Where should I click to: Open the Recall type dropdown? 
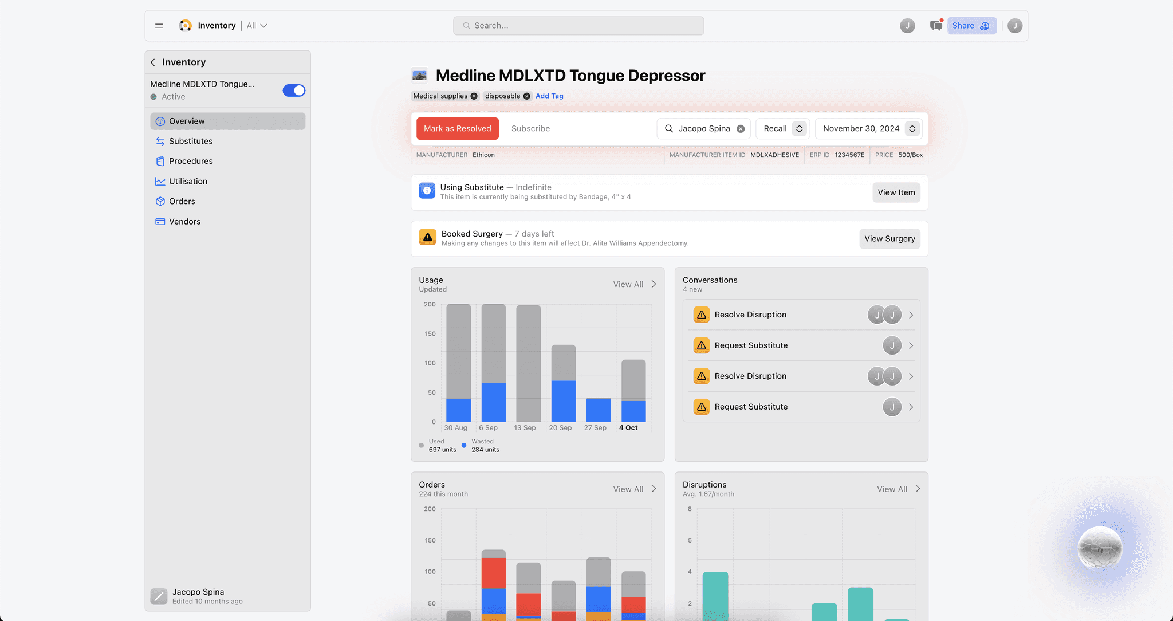point(782,129)
